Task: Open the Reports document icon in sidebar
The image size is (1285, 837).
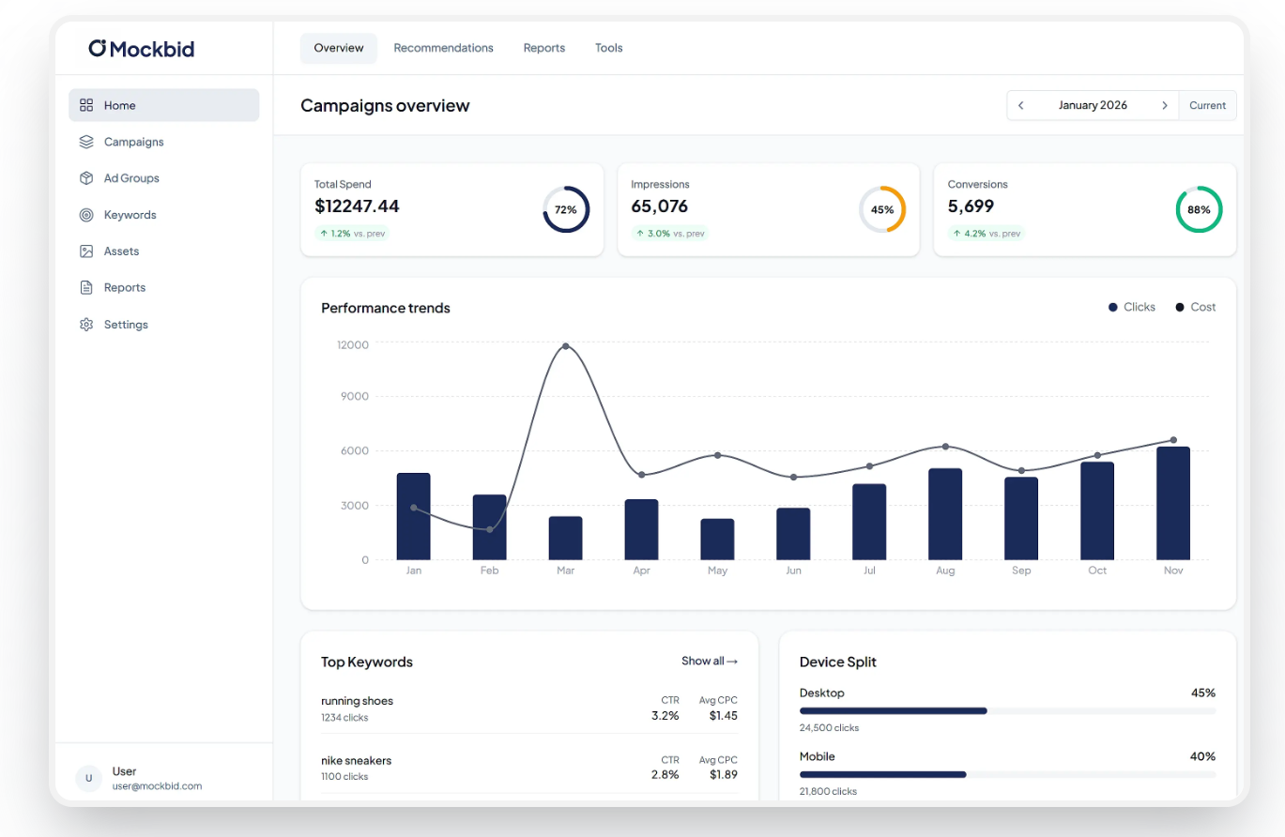Action: (x=85, y=287)
